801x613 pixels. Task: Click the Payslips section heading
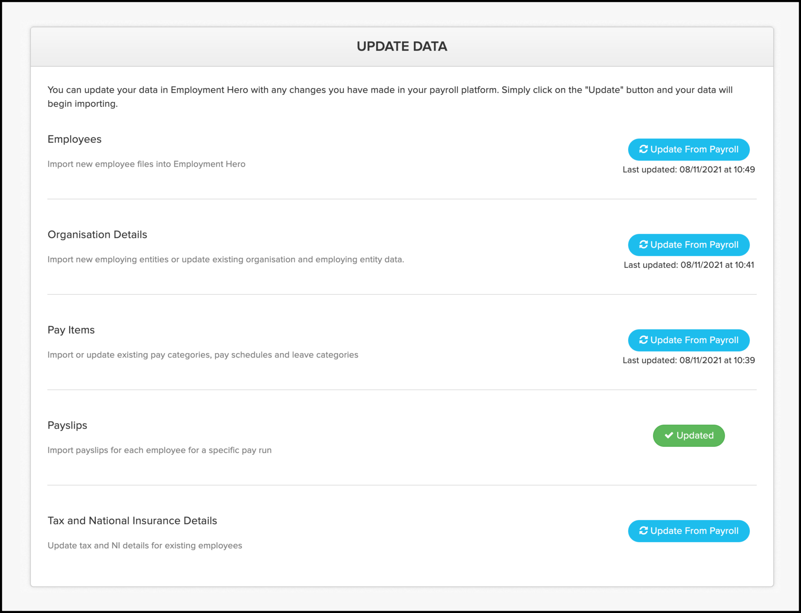tap(67, 425)
